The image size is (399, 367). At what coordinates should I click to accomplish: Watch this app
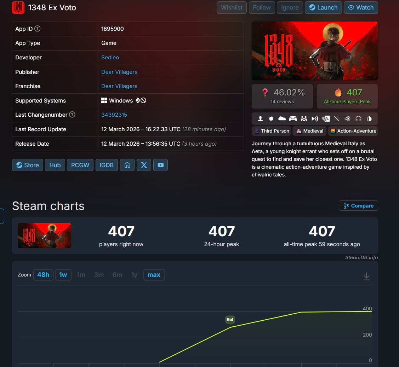click(361, 8)
